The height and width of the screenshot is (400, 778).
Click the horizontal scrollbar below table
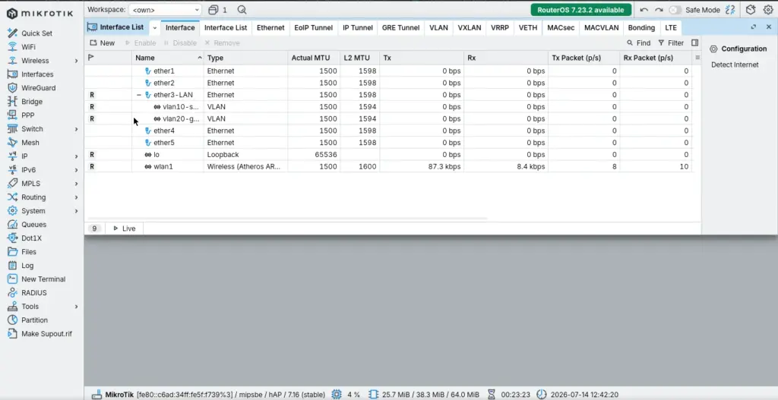click(x=288, y=218)
